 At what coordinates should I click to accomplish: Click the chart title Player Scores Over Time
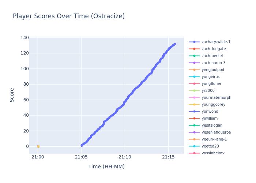pyautogui.click(x=69, y=16)
